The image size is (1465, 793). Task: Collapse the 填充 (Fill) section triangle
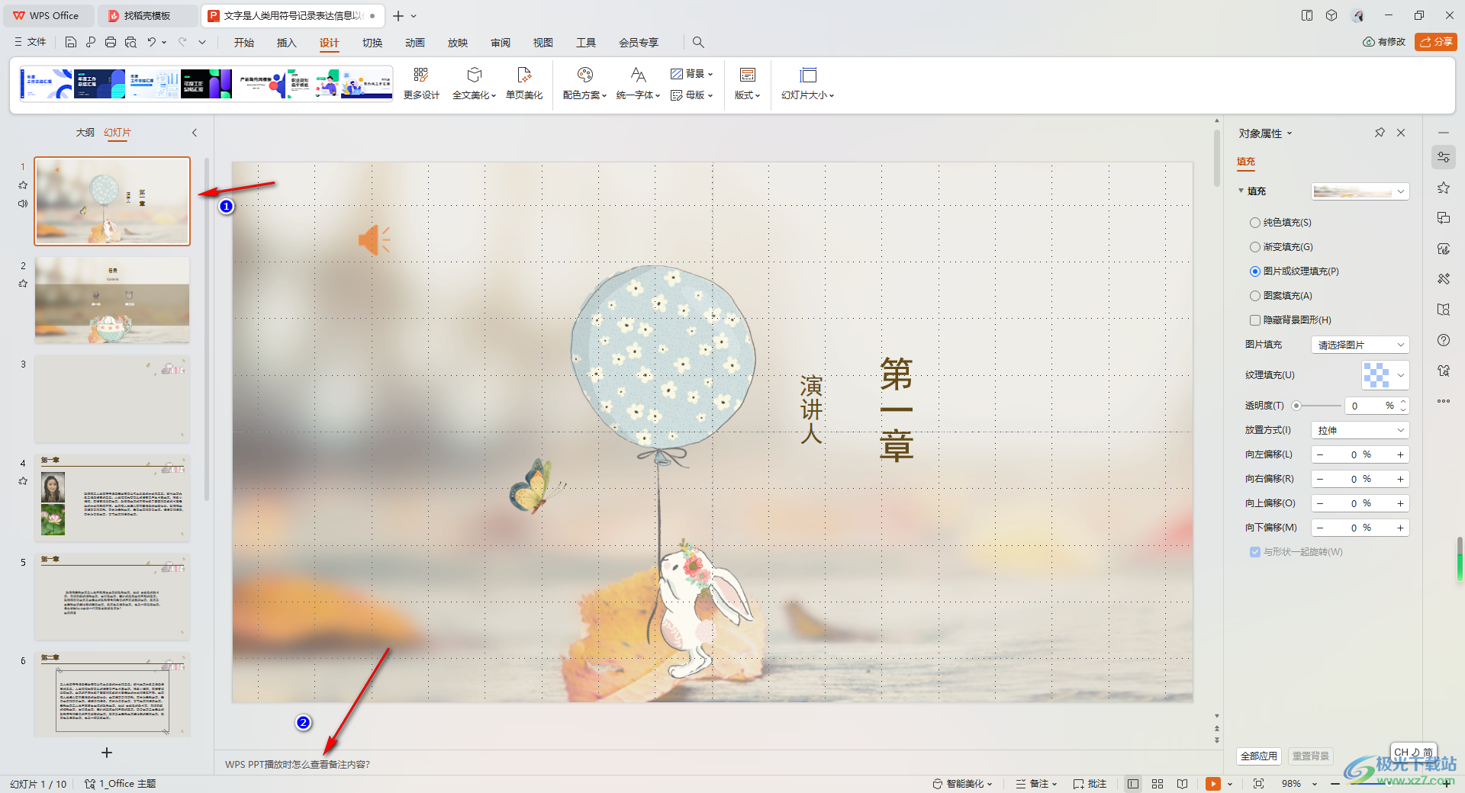(1241, 191)
